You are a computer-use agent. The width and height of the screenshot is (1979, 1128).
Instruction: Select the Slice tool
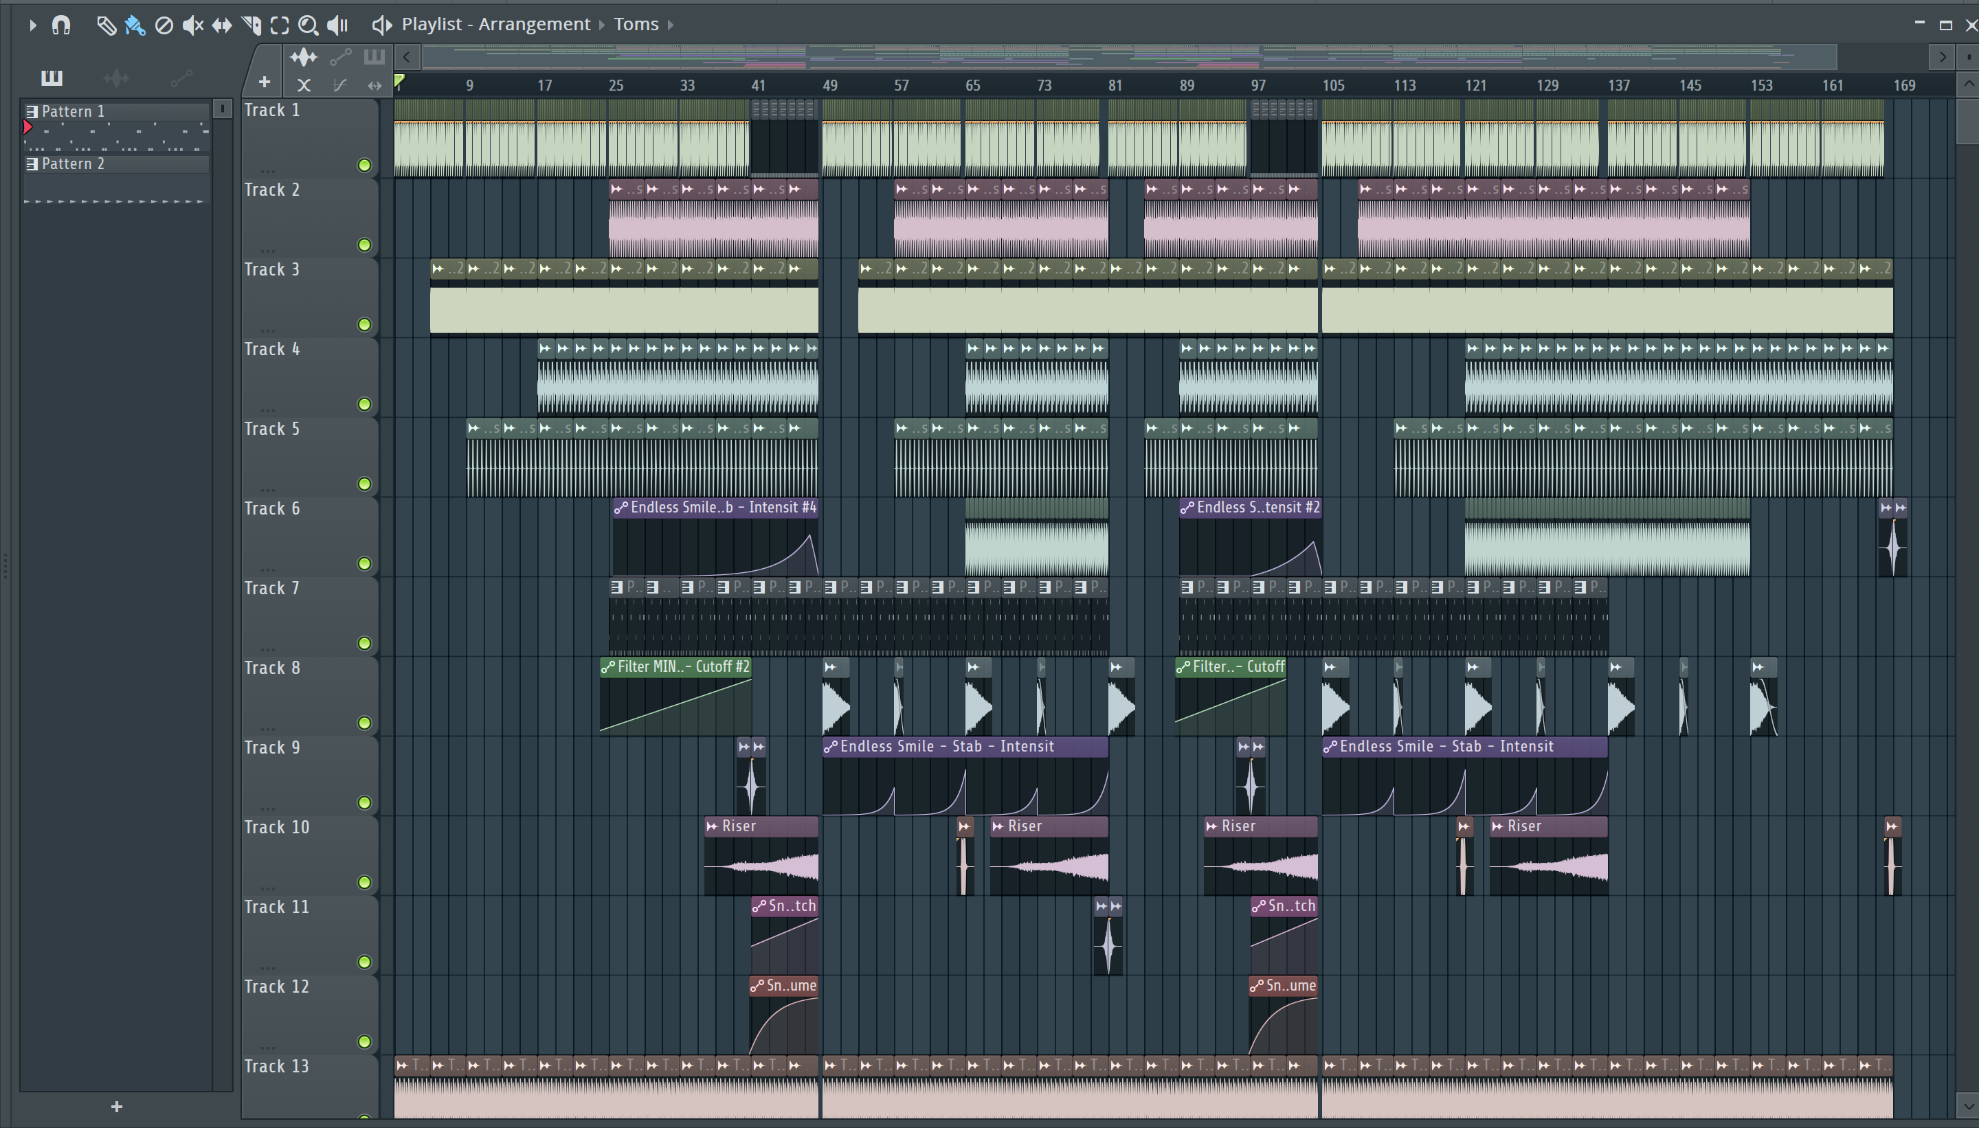tap(251, 25)
